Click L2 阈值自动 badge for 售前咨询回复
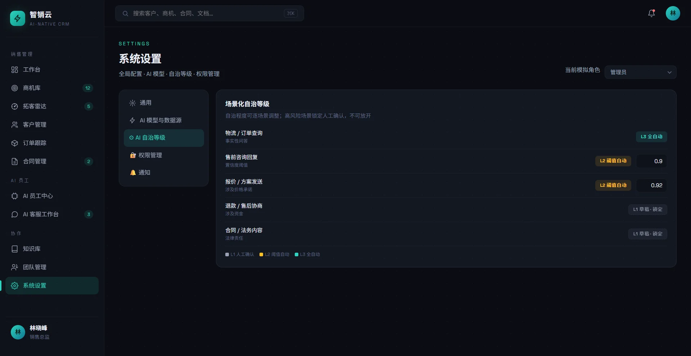691x356 pixels. [x=613, y=161]
